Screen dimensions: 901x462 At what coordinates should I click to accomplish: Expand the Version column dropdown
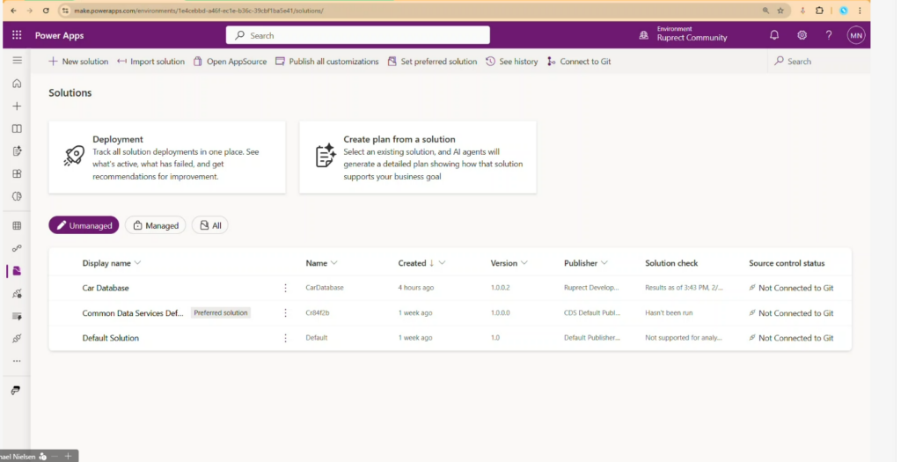click(524, 263)
